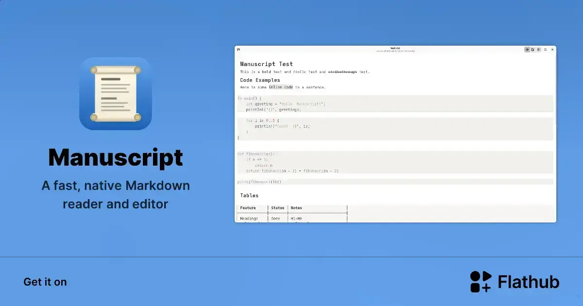Click the "print(fibonacci(10))" code line
The height and width of the screenshot is (306, 583).
pos(259,182)
